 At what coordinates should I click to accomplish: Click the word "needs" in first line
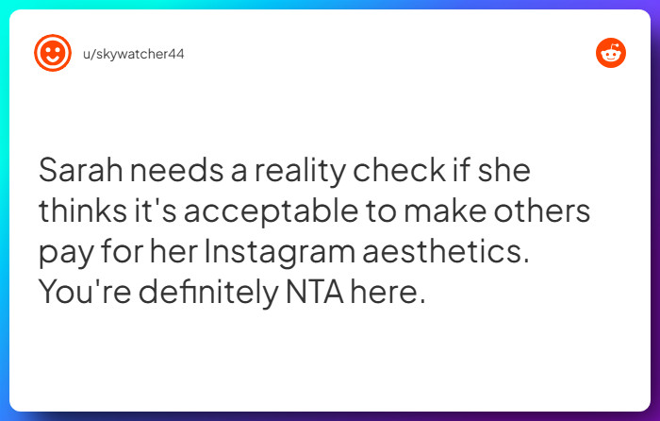[x=177, y=170]
